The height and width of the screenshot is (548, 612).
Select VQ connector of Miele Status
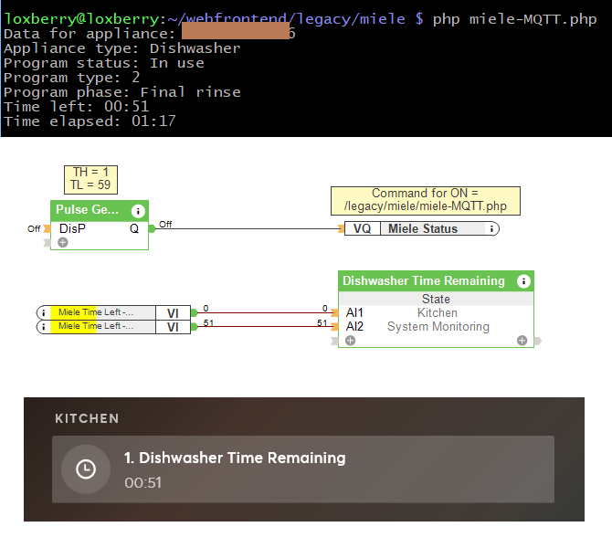(363, 228)
